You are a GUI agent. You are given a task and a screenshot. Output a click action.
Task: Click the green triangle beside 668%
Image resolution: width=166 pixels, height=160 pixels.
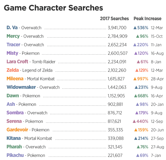pyautogui.click(x=136, y=96)
